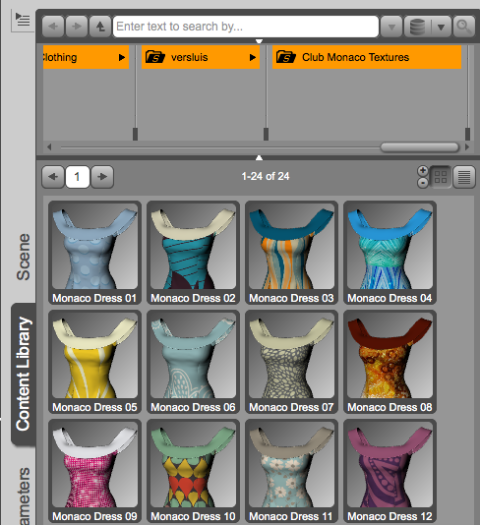Open the Scene tab
The width and height of the screenshot is (480, 525).
(24, 257)
